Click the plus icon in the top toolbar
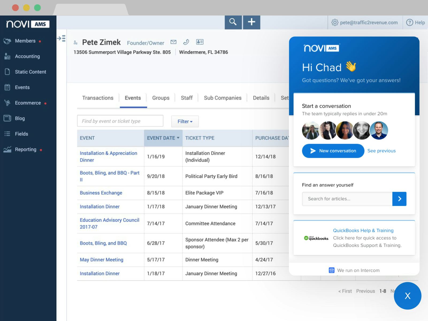Screen dimensions: 428x321 (x=251, y=22)
